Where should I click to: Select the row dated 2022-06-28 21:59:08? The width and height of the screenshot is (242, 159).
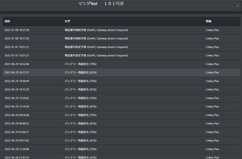coord(121,149)
